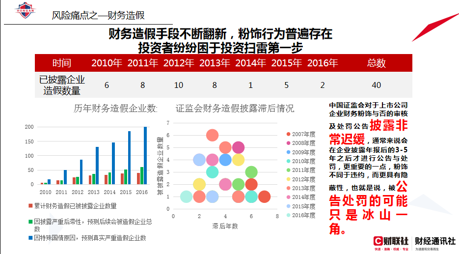Image resolution: width=459 pixels, height=254 pixels.
Task: Click the 滞后年数 axis label
Action: pyautogui.click(x=225, y=226)
